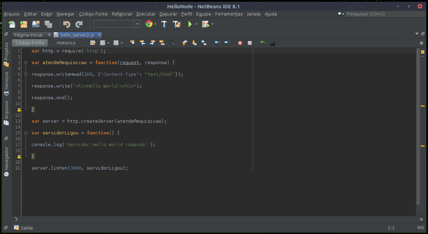The width and height of the screenshot is (428, 234).
Task: Find next occurrence with the forward arrow icon
Action: point(152,43)
